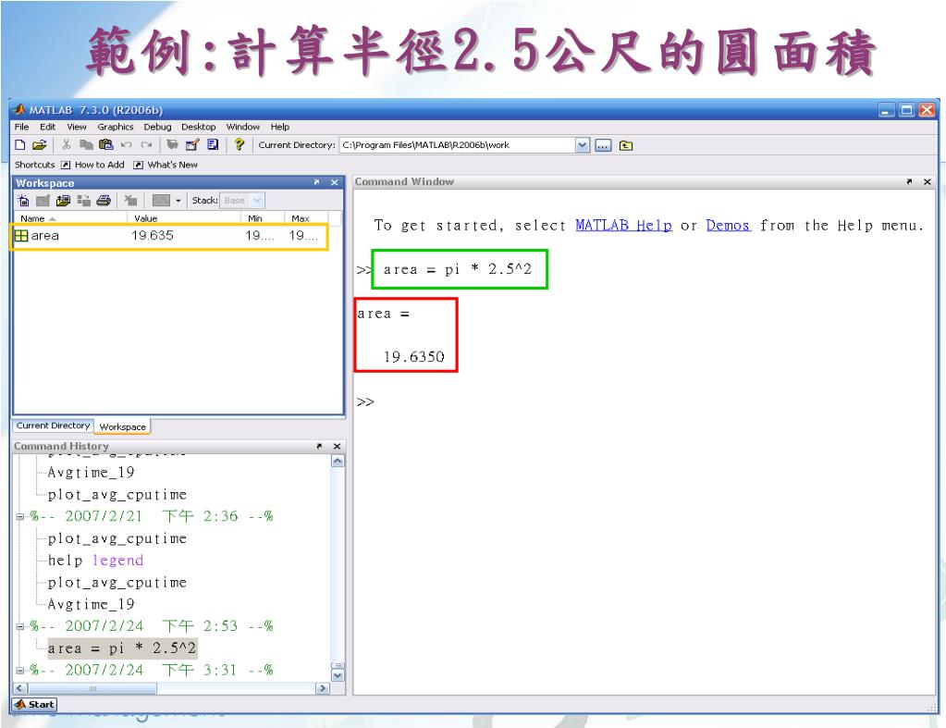946x728 pixels.
Task: Switch to the Workspace tab
Action: 123,426
